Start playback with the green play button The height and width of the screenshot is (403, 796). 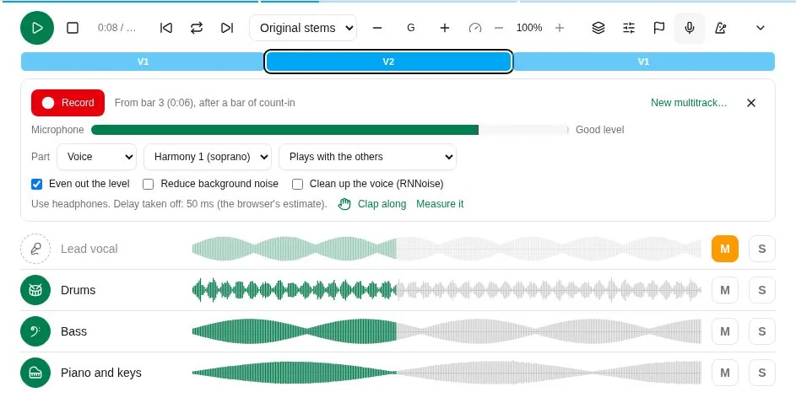coord(37,28)
